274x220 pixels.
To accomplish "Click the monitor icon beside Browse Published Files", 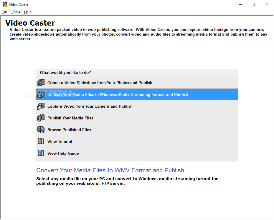I will coord(41,130).
